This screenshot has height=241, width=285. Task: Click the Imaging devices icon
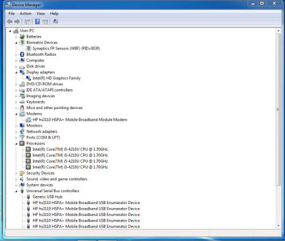(22, 96)
